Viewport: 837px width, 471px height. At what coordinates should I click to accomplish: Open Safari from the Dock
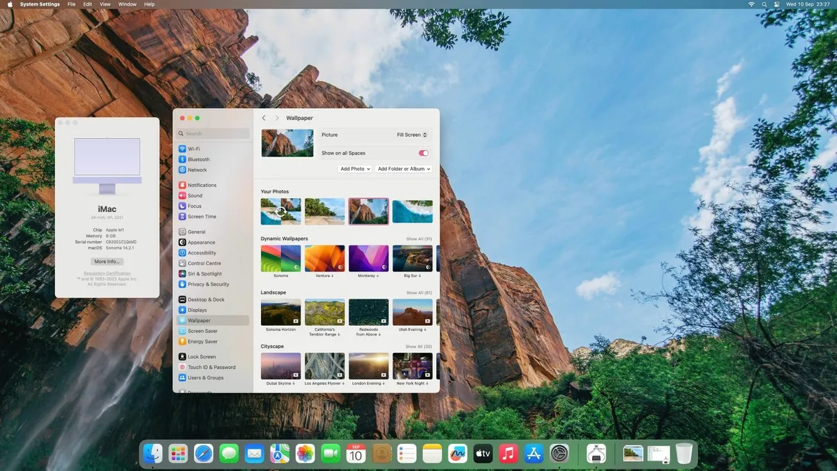(x=204, y=454)
